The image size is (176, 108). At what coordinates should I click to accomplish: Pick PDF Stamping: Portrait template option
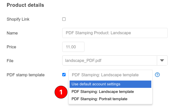pos(99,99)
